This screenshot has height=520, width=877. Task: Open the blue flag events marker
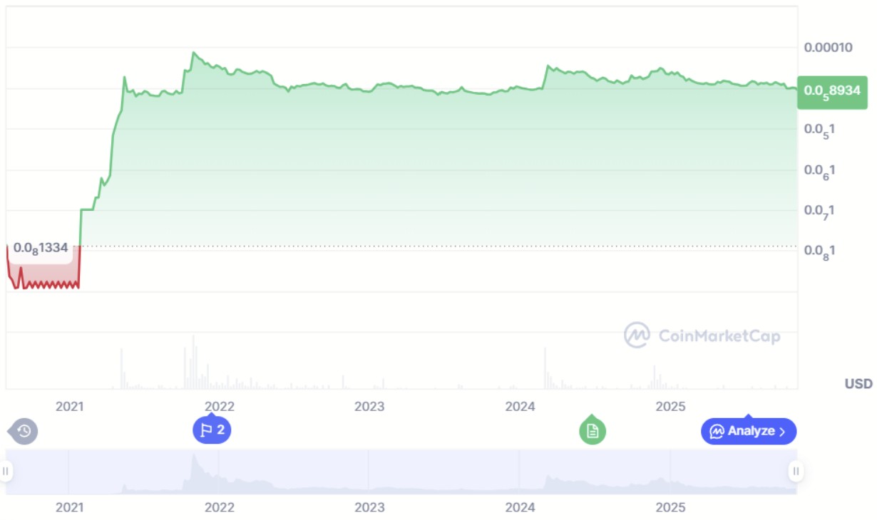[212, 430]
